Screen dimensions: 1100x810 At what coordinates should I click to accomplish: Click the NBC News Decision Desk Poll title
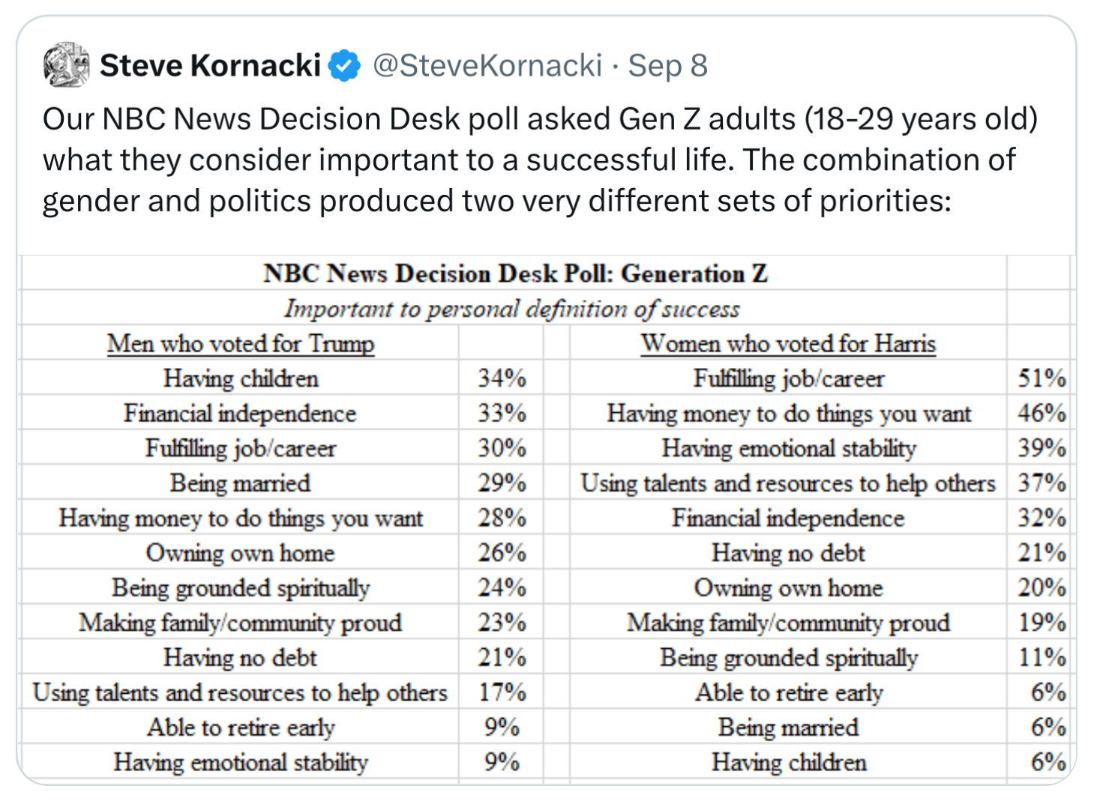(515, 273)
